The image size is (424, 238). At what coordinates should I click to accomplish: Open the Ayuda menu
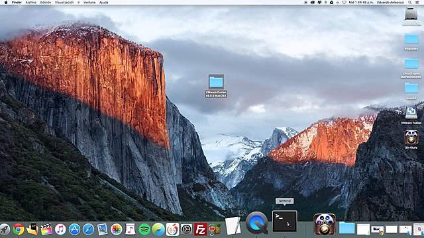pyautogui.click(x=103, y=3)
